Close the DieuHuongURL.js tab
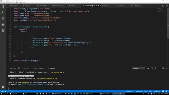Viewport: 169px width, 95px height. tap(98, 6)
